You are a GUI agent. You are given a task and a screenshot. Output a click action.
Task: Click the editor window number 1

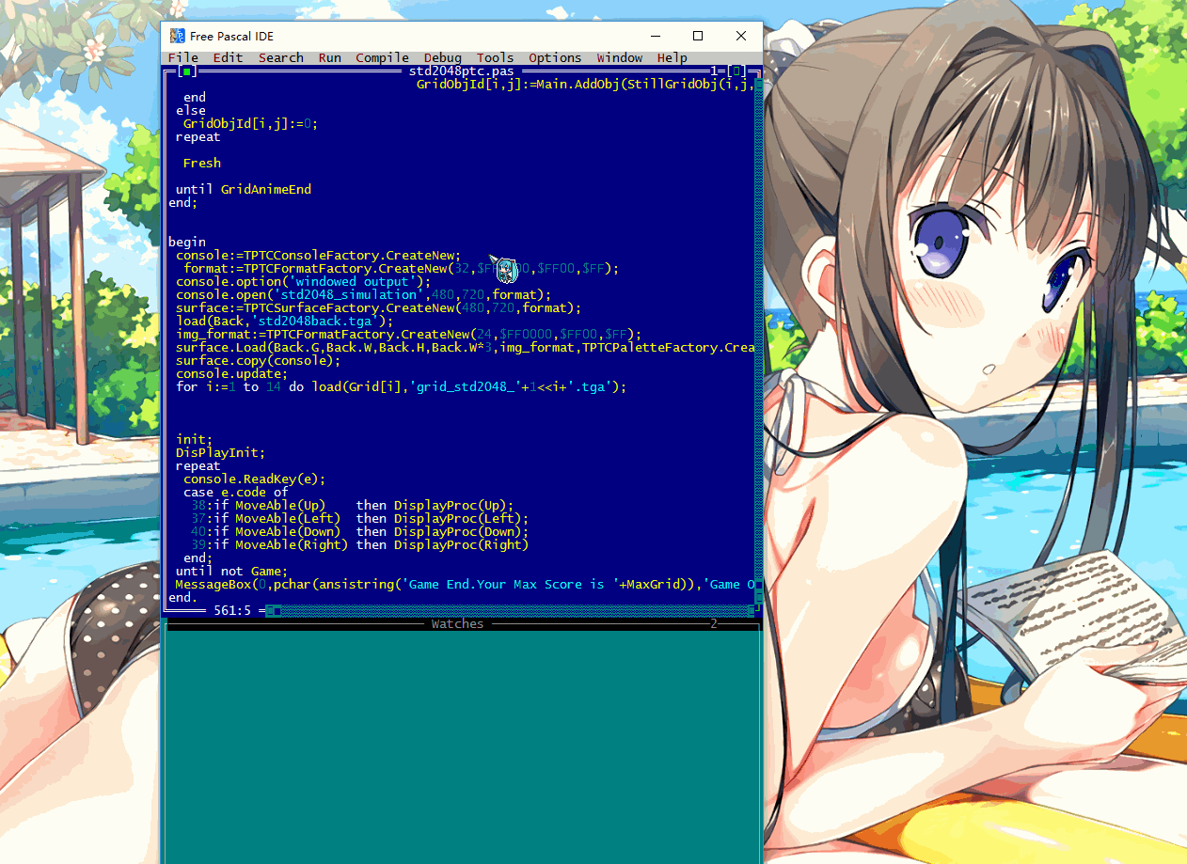714,71
